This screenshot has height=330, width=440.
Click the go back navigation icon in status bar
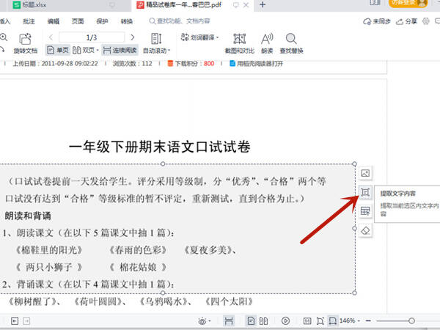15,320
